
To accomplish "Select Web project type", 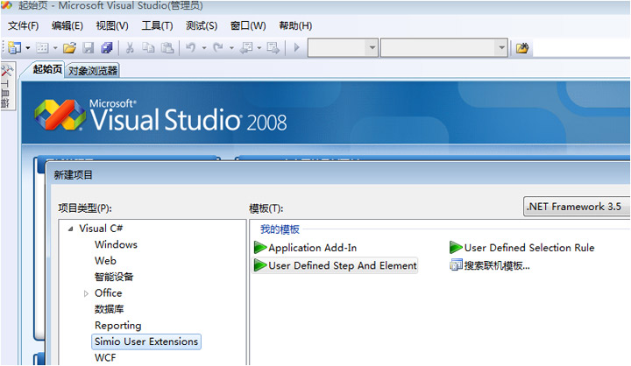I will [x=105, y=261].
